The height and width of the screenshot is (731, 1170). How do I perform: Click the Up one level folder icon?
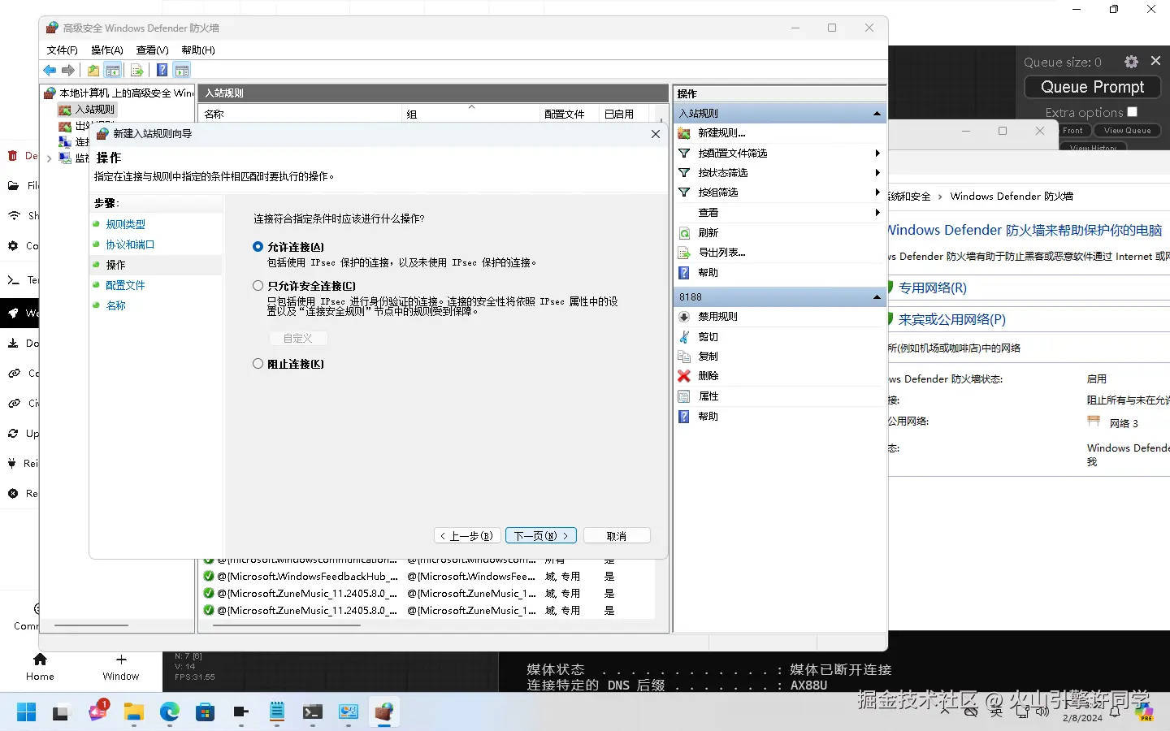(x=93, y=71)
